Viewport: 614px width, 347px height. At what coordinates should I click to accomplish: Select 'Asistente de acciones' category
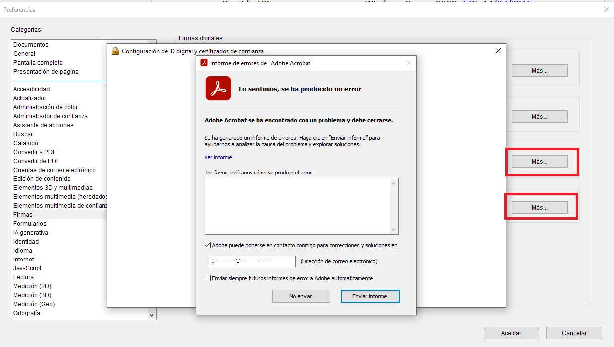(43, 125)
